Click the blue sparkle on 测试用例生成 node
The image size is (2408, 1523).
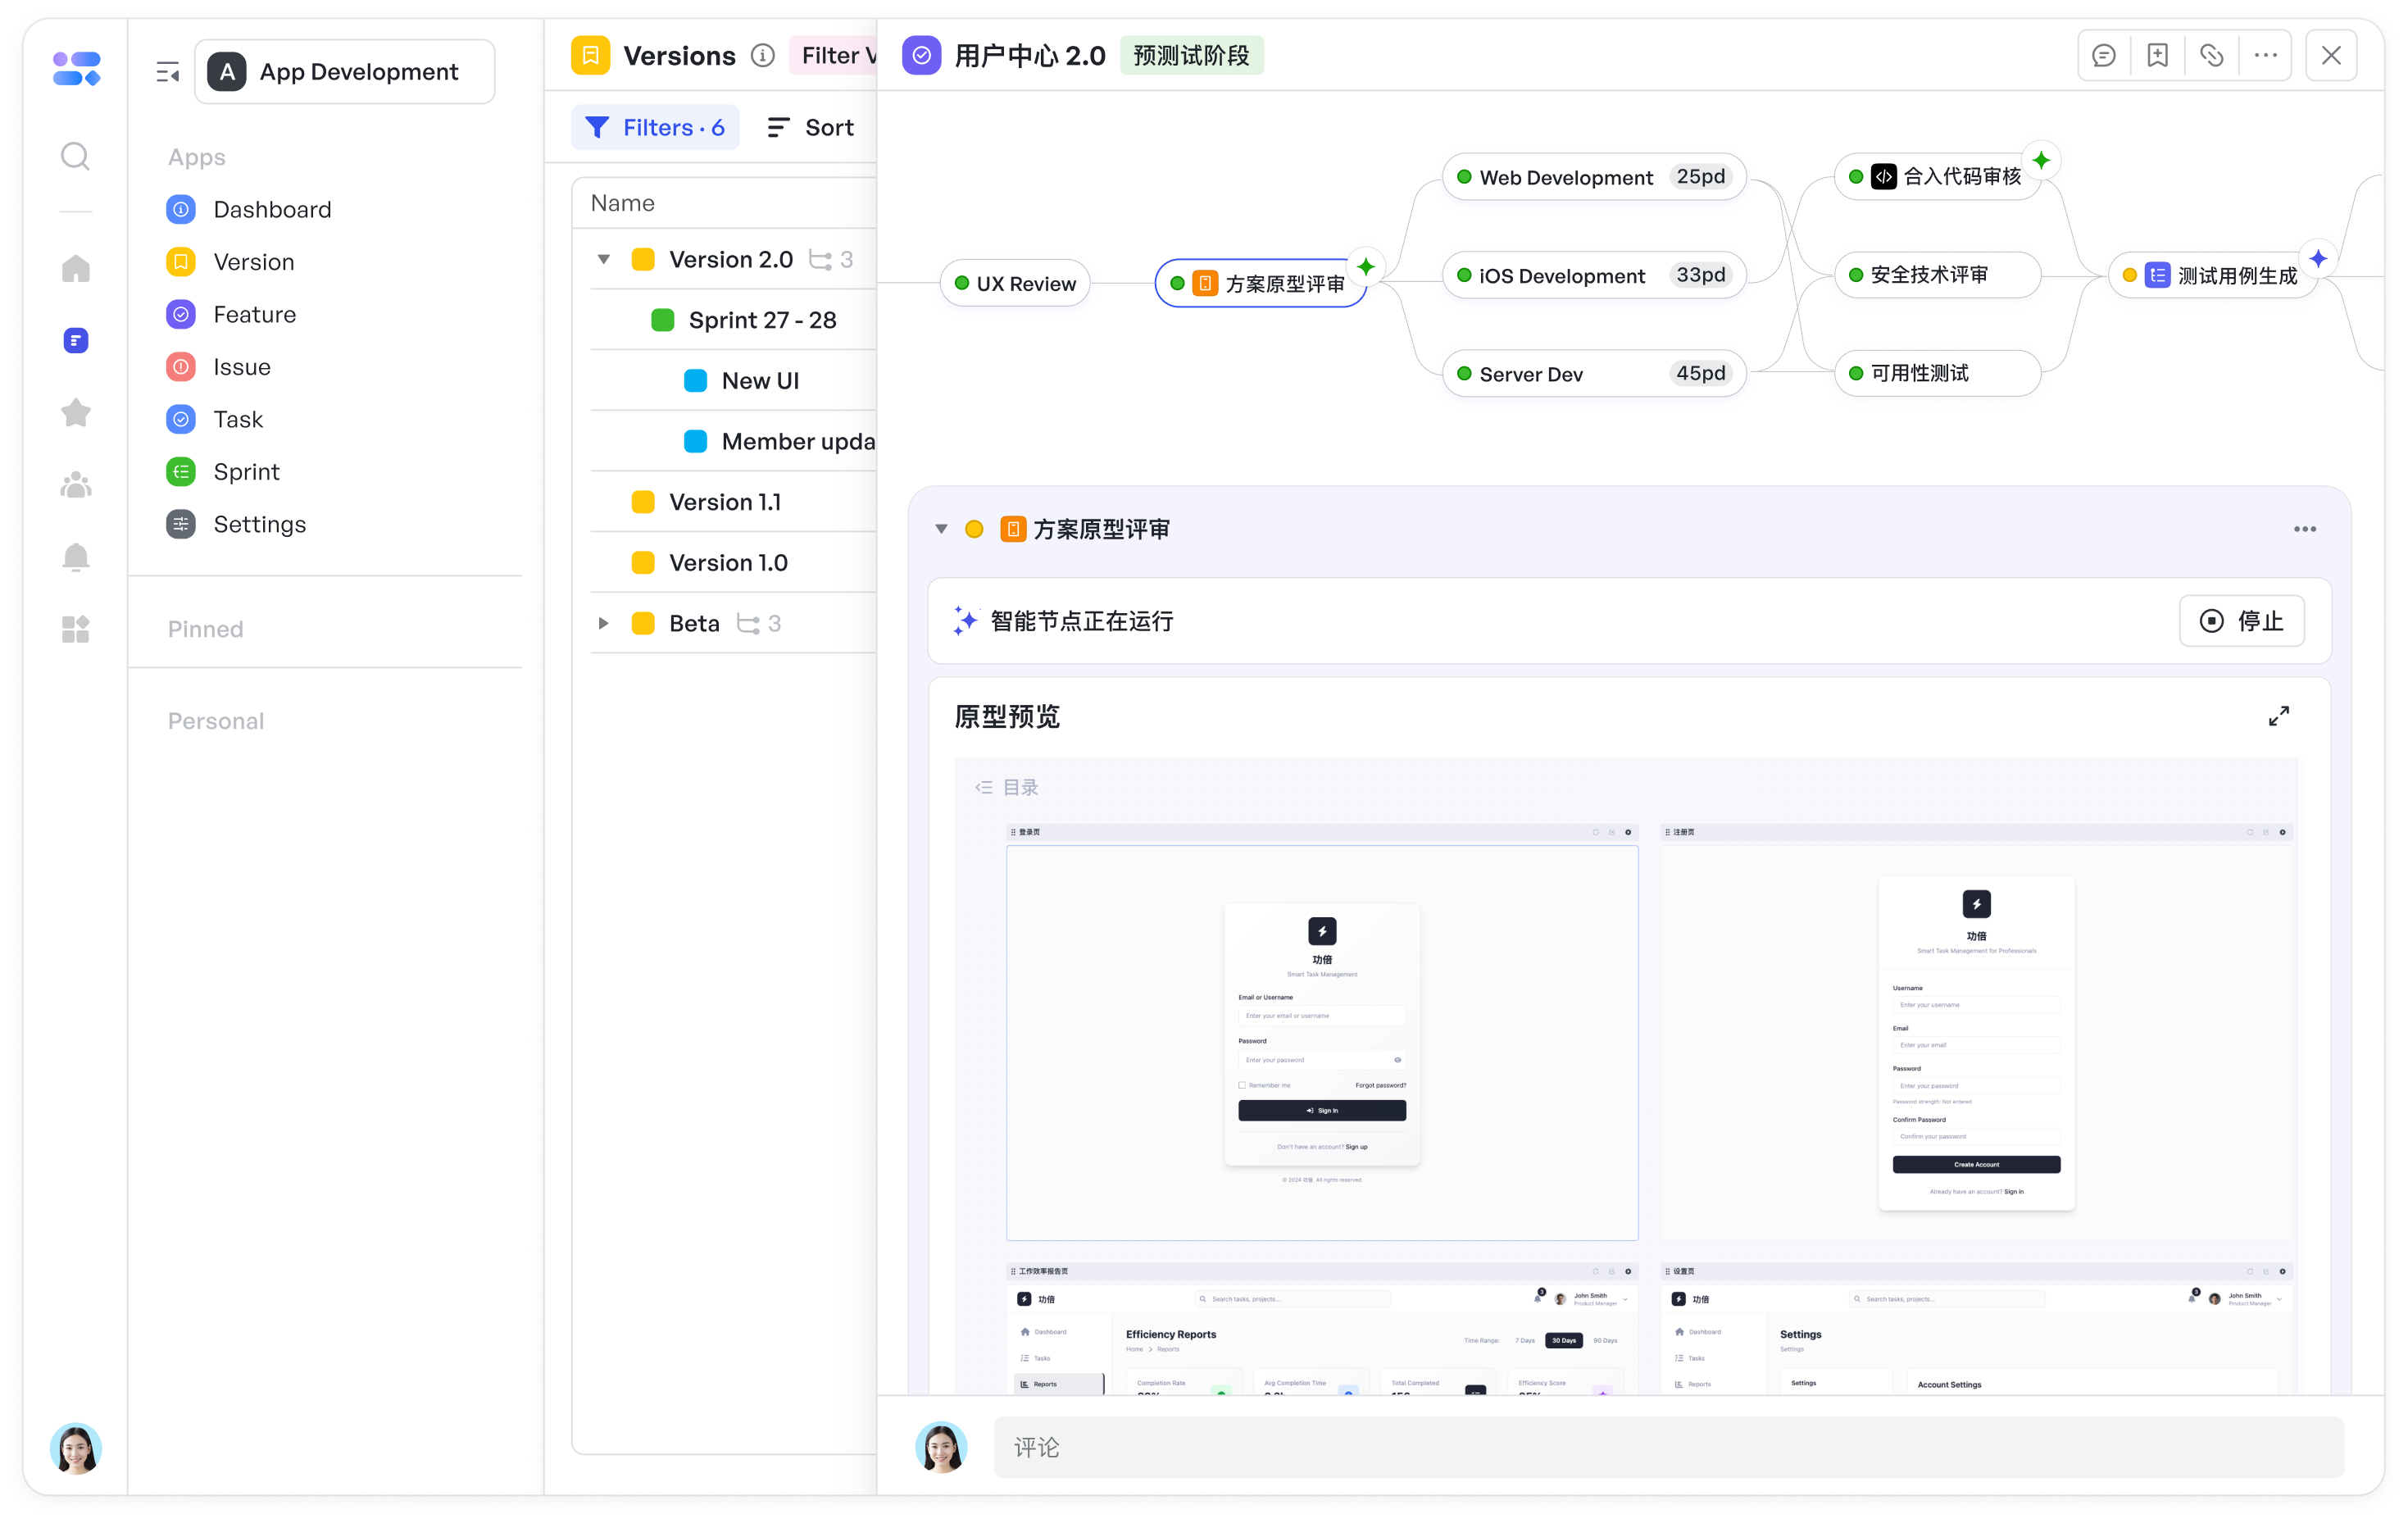coord(2318,258)
